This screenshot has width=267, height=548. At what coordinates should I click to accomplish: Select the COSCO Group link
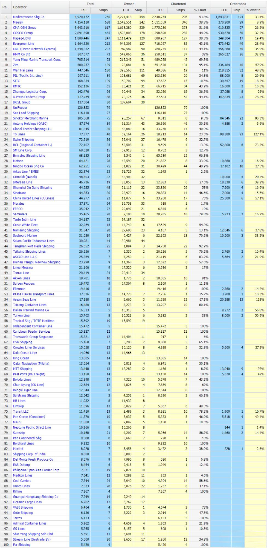(x=23, y=33)
